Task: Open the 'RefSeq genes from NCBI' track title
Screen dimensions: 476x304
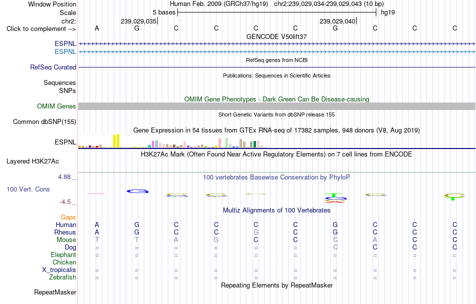Action: point(277,60)
